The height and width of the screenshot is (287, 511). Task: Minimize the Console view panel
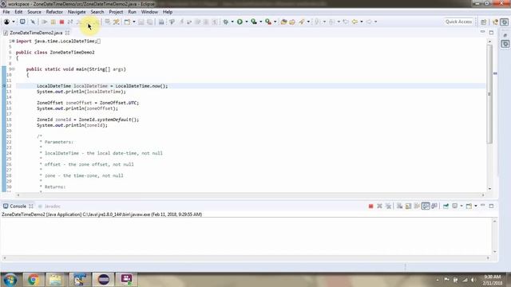click(x=482, y=206)
